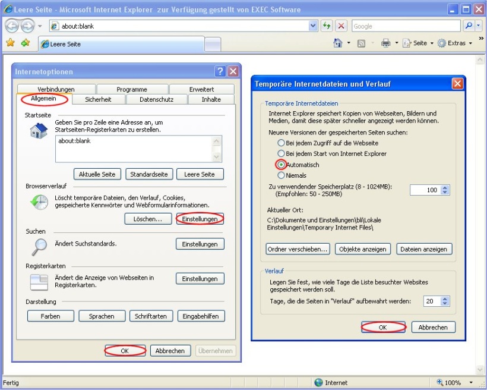Click the Sprachen button

click(102, 316)
